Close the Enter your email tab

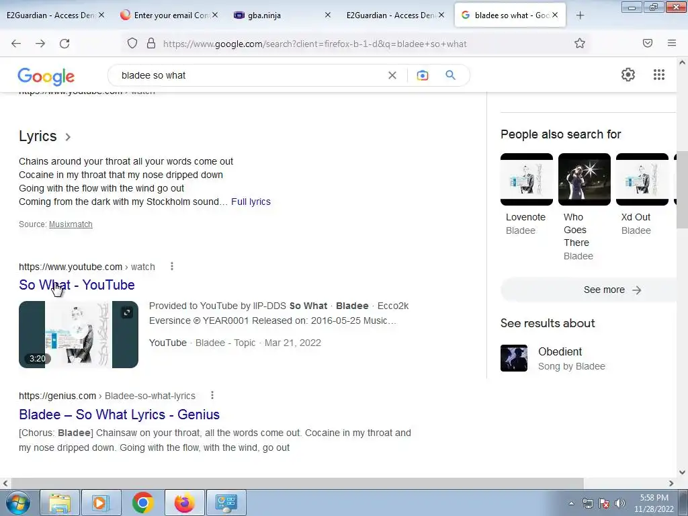pyautogui.click(x=215, y=15)
